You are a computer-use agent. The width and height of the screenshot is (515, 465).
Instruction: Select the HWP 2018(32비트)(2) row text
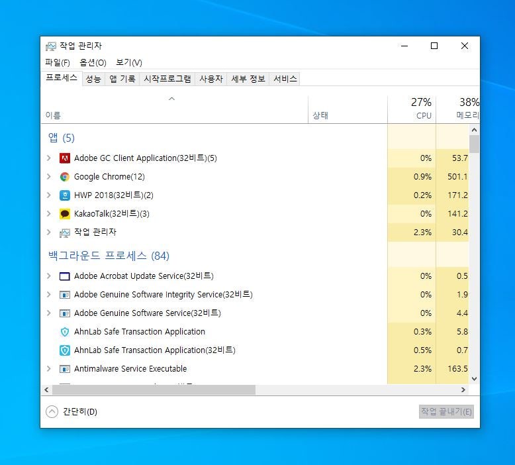click(x=114, y=195)
